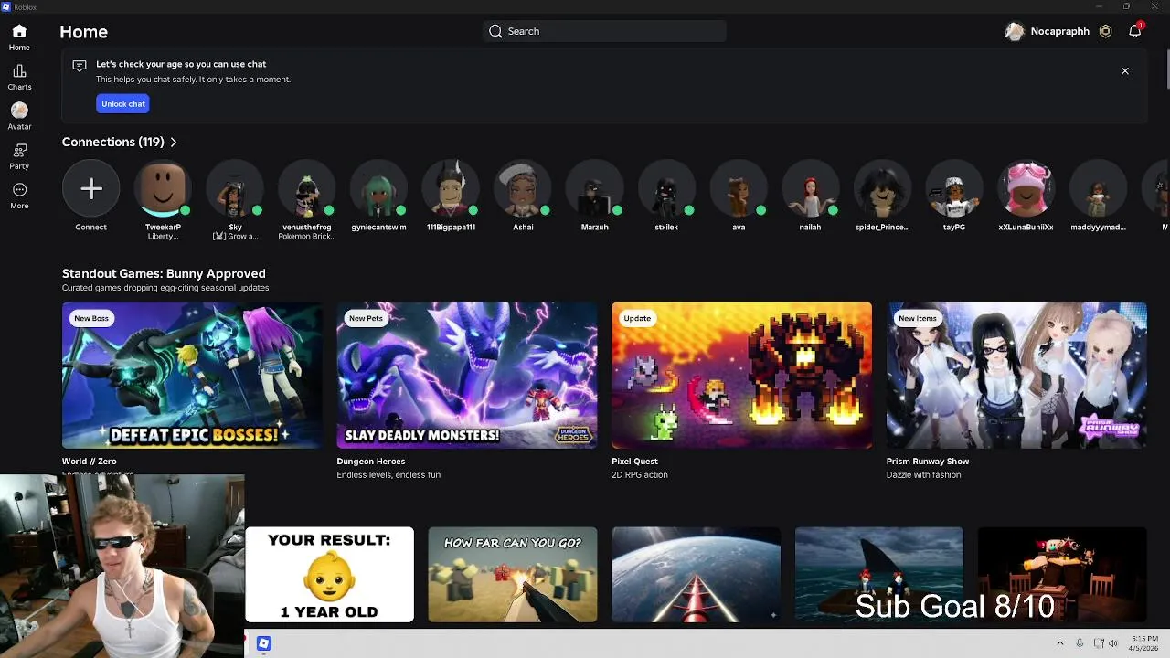This screenshot has width=1170, height=658.
Task: Open the space rocket game thumbnail
Action: (696, 575)
